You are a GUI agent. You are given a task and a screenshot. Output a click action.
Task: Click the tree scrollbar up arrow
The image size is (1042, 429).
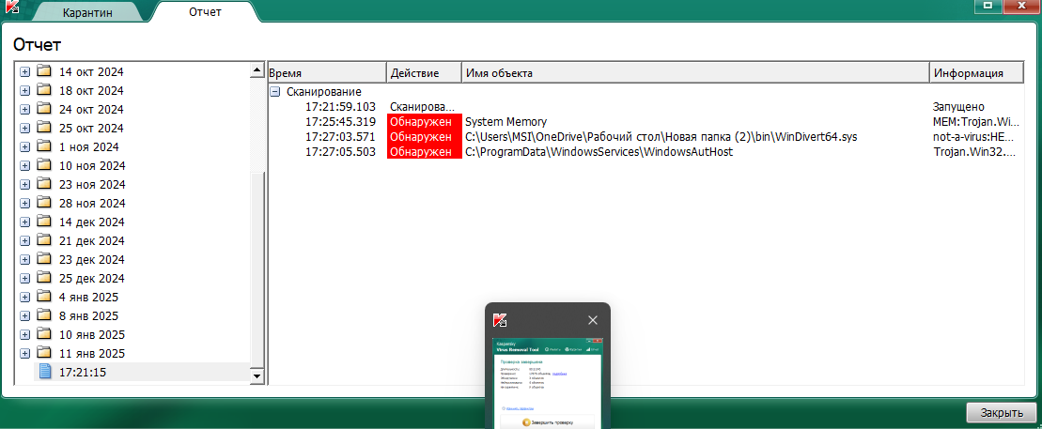257,69
